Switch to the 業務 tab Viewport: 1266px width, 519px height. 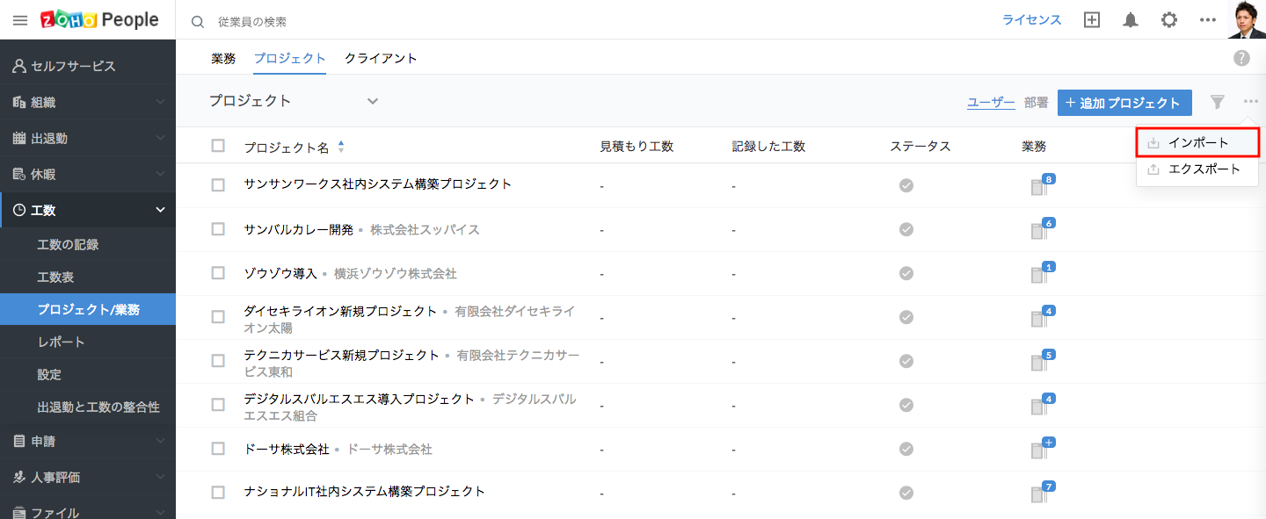click(223, 58)
